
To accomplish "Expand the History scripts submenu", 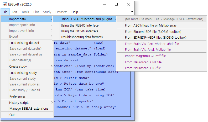I will (x=27, y=103).
